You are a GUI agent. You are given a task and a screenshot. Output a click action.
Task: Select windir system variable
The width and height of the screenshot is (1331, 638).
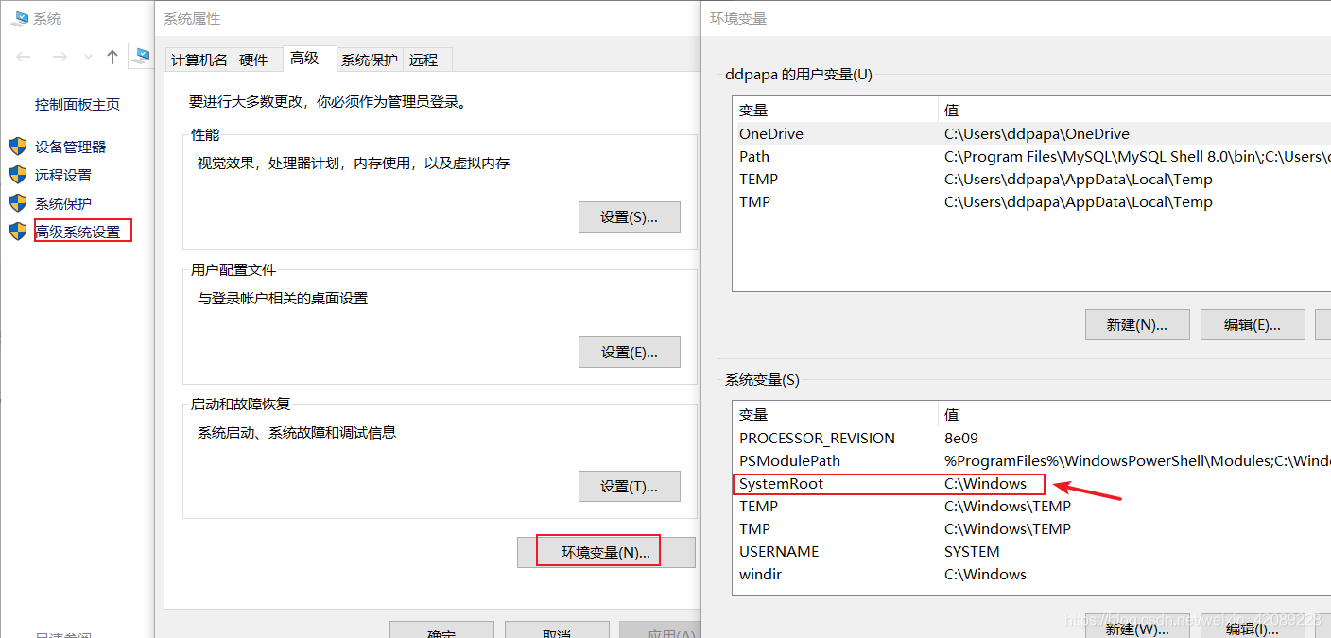[1032, 575]
